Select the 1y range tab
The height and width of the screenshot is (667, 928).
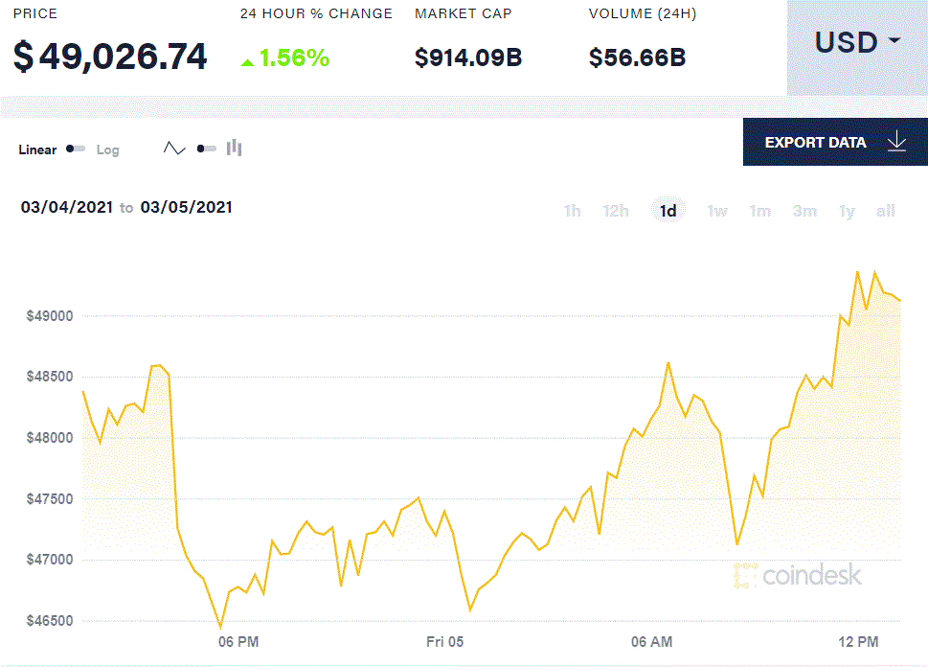click(x=847, y=210)
